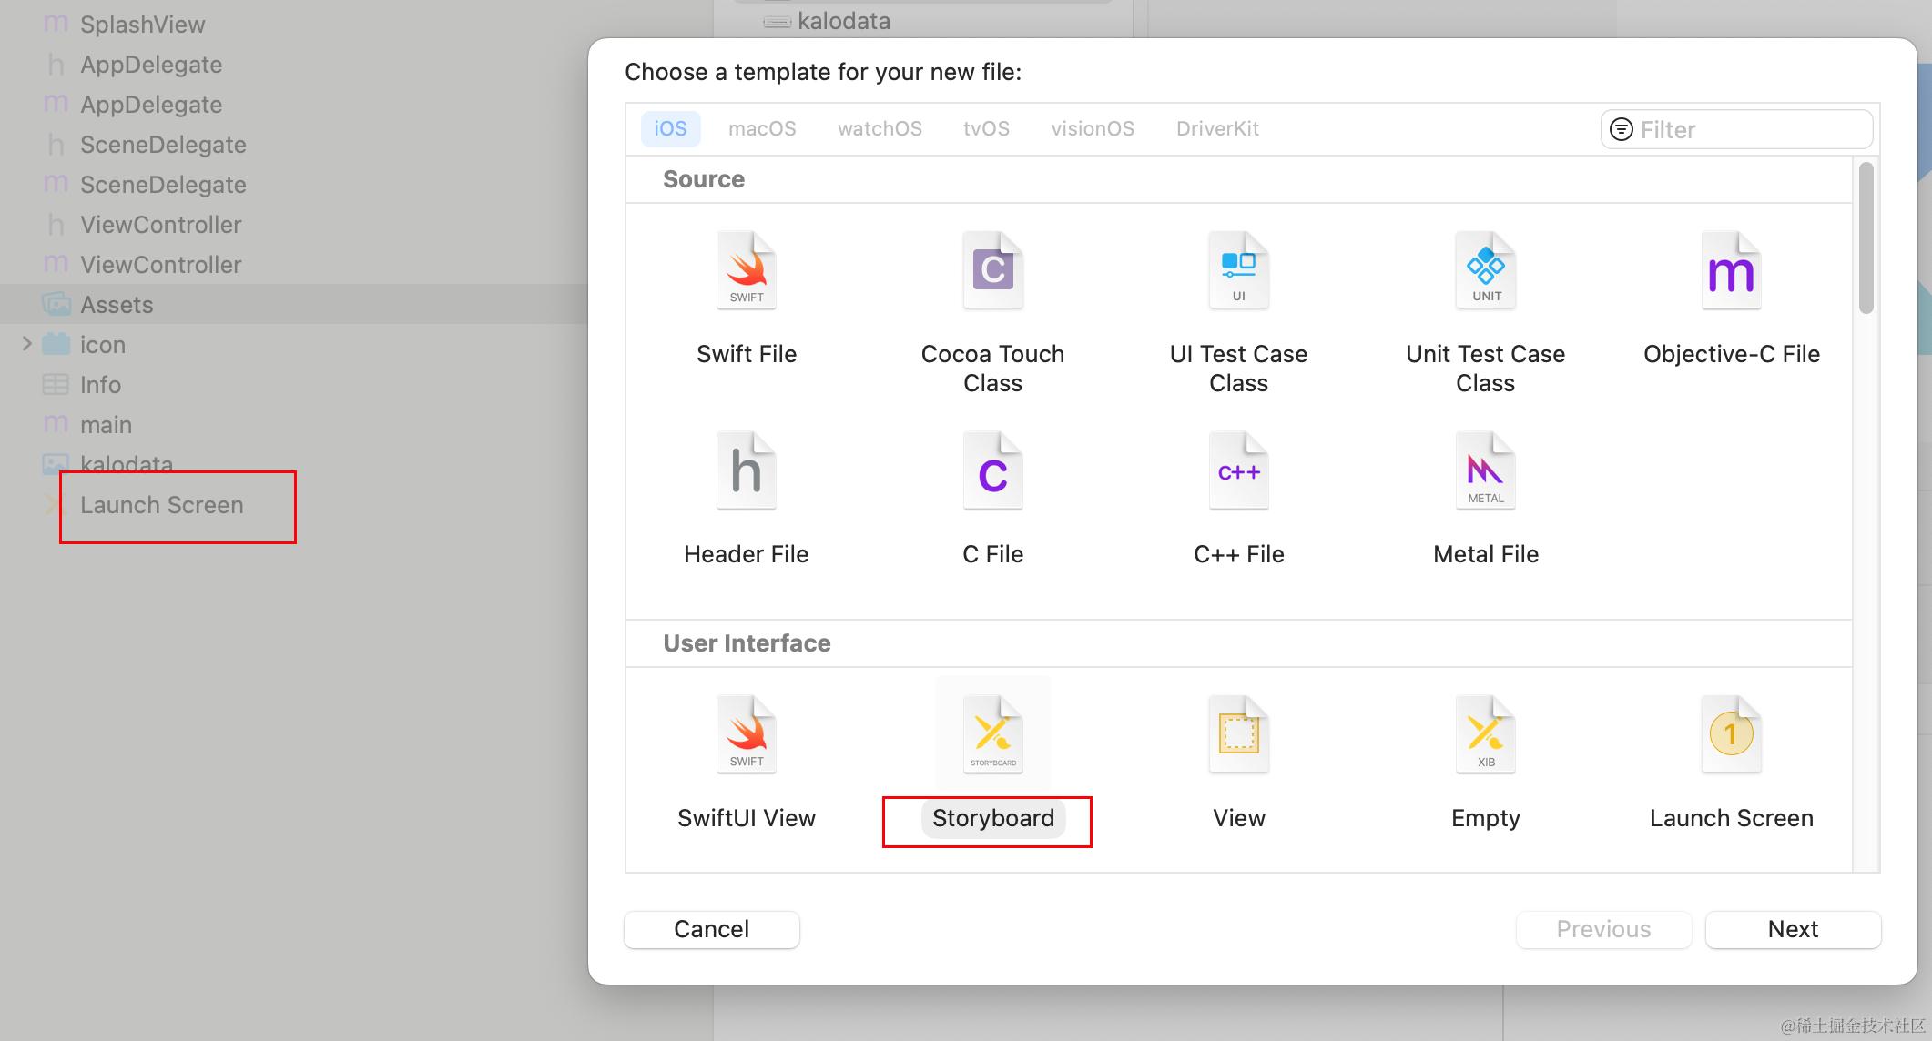Screen dimensions: 1932x1041
Task: Open the visionOS platform tab
Action: click(1093, 129)
